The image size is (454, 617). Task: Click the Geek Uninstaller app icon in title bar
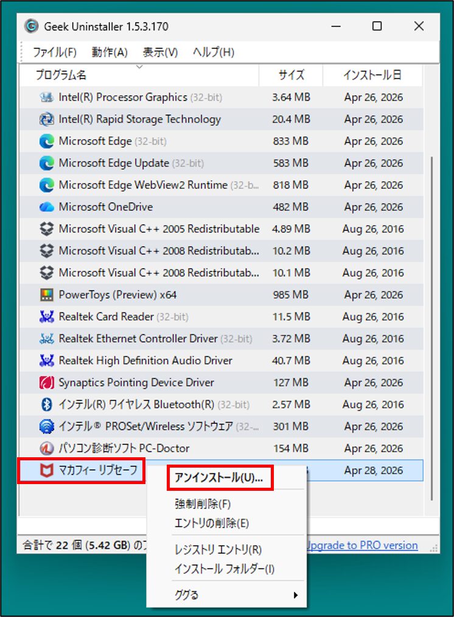(x=32, y=26)
